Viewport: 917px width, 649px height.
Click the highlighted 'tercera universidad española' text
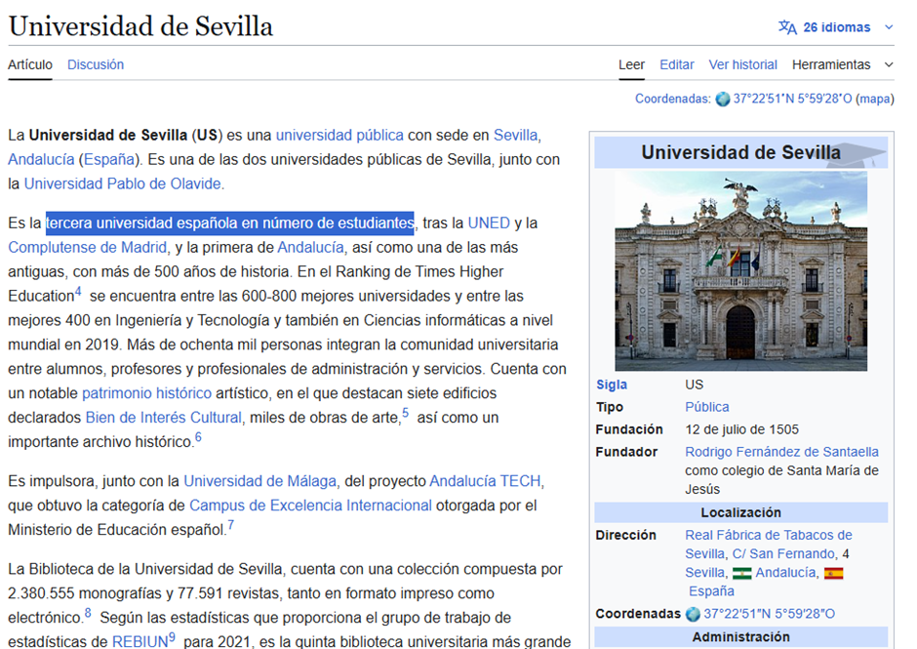(230, 223)
